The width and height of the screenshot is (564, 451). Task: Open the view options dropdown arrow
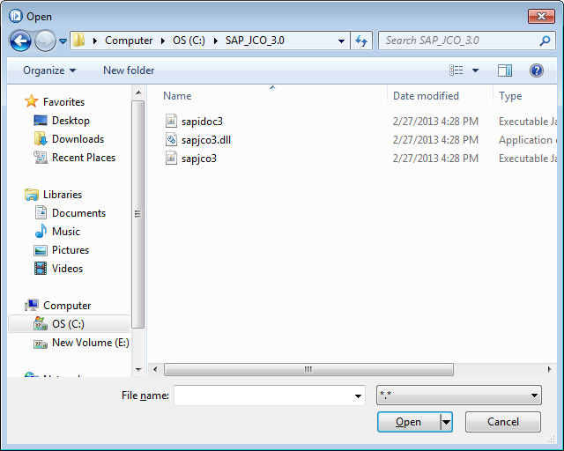pos(475,70)
